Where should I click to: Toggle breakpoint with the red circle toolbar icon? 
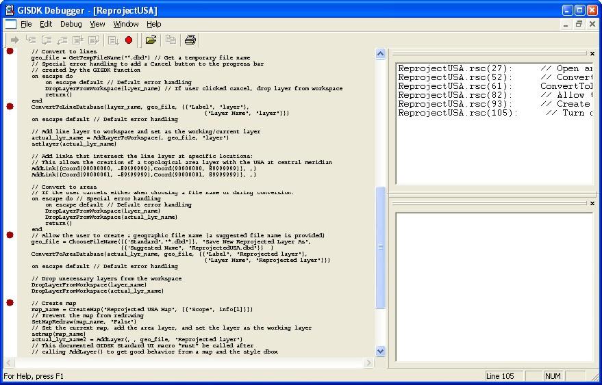(129, 40)
